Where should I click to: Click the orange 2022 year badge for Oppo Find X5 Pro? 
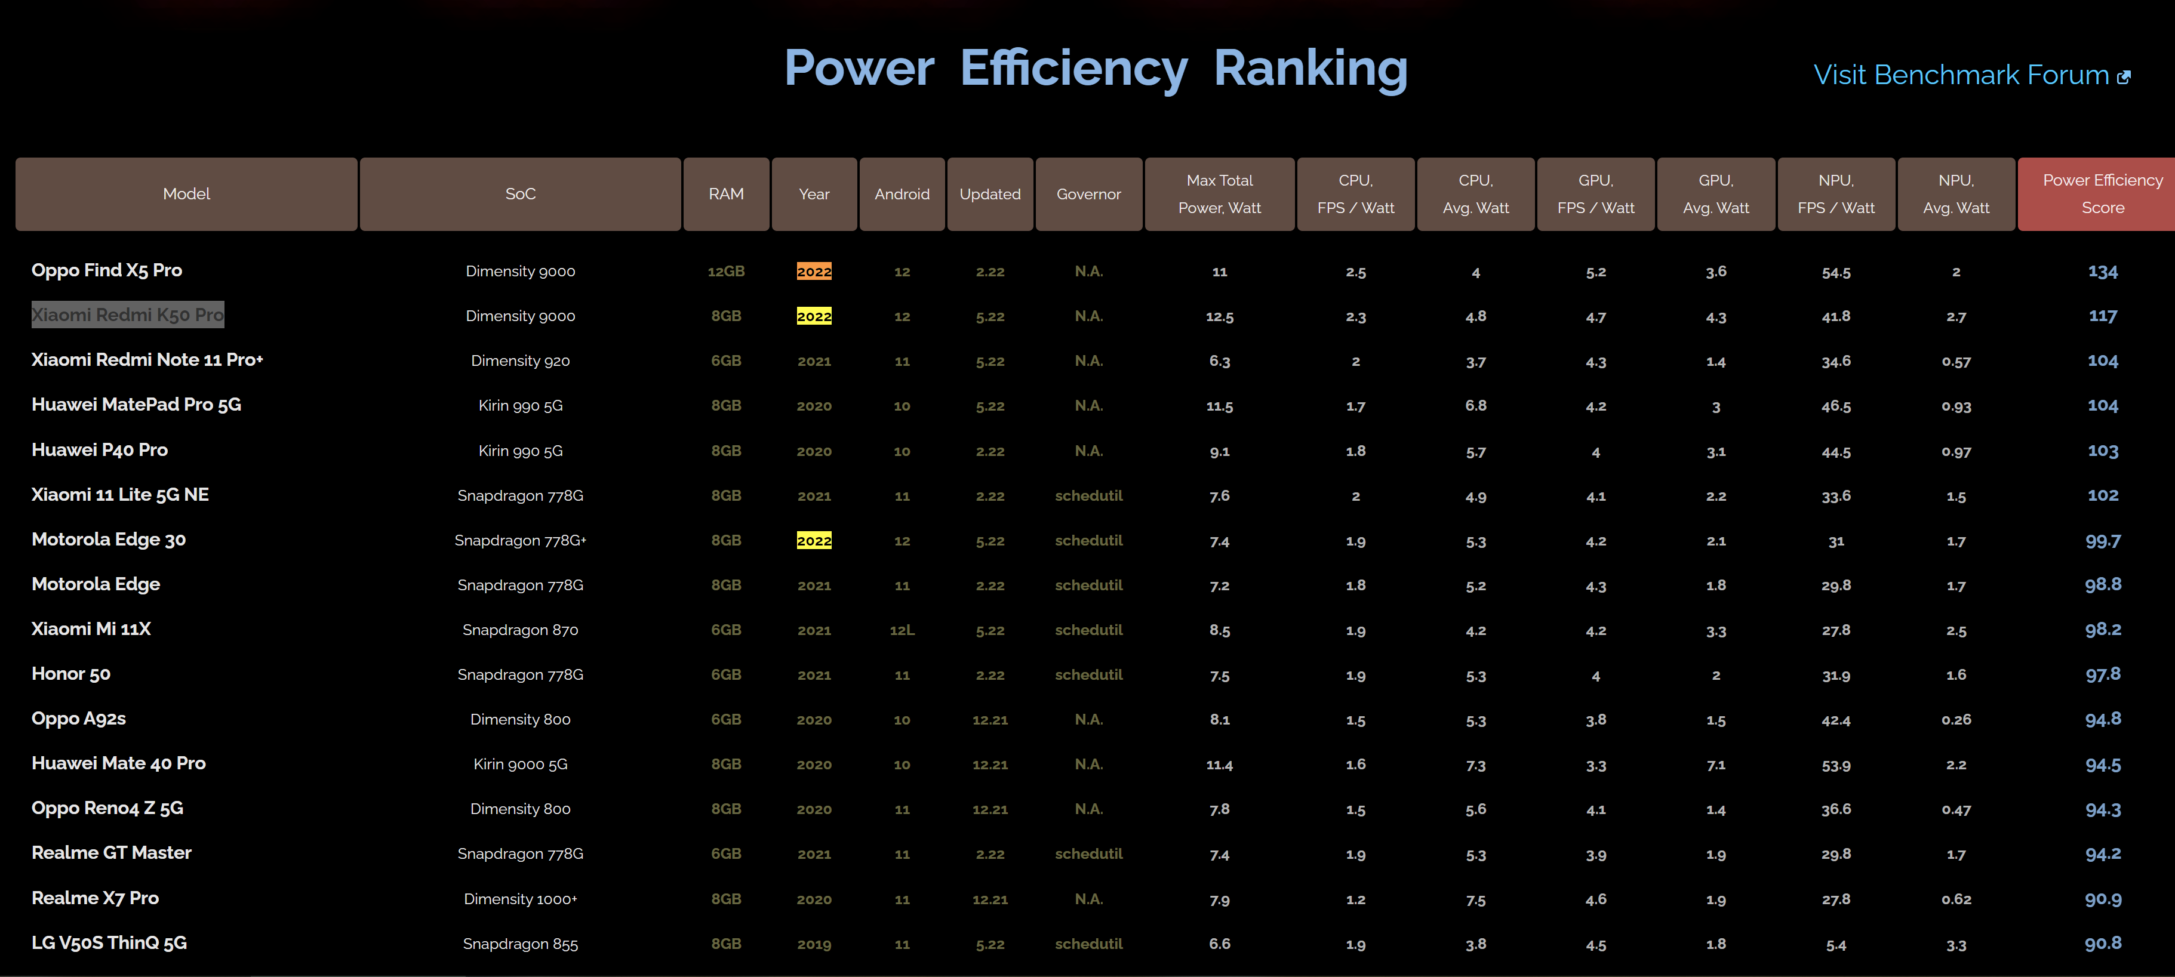pos(814,272)
